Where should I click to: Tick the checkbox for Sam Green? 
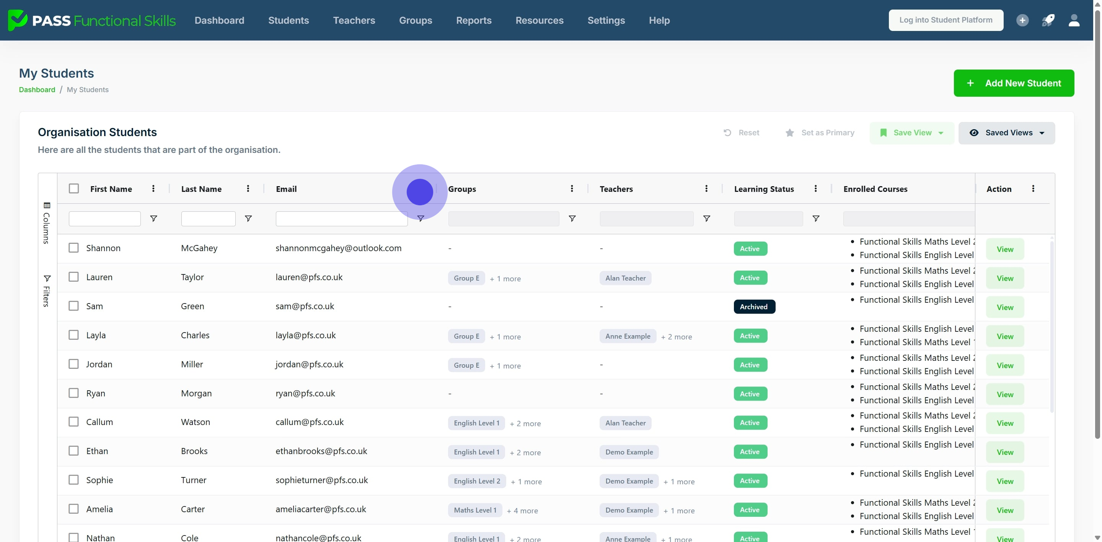click(73, 306)
